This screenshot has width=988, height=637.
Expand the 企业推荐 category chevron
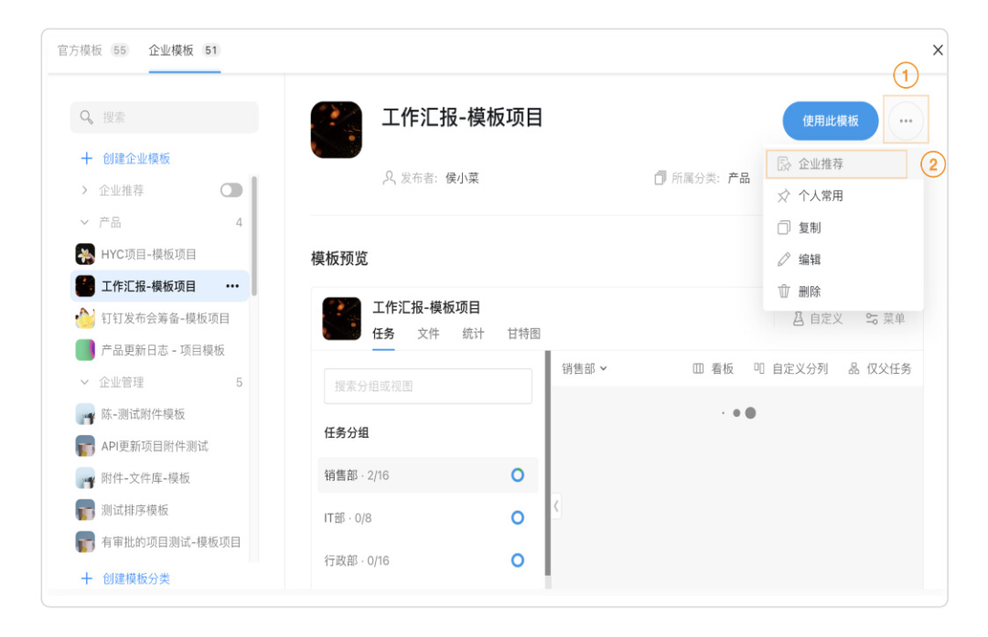click(x=85, y=190)
